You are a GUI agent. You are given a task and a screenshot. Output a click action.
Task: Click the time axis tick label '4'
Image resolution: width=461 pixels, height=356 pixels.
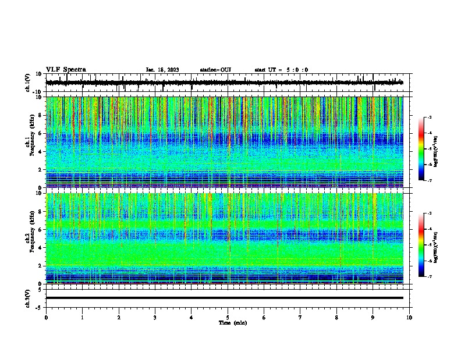[192, 318]
